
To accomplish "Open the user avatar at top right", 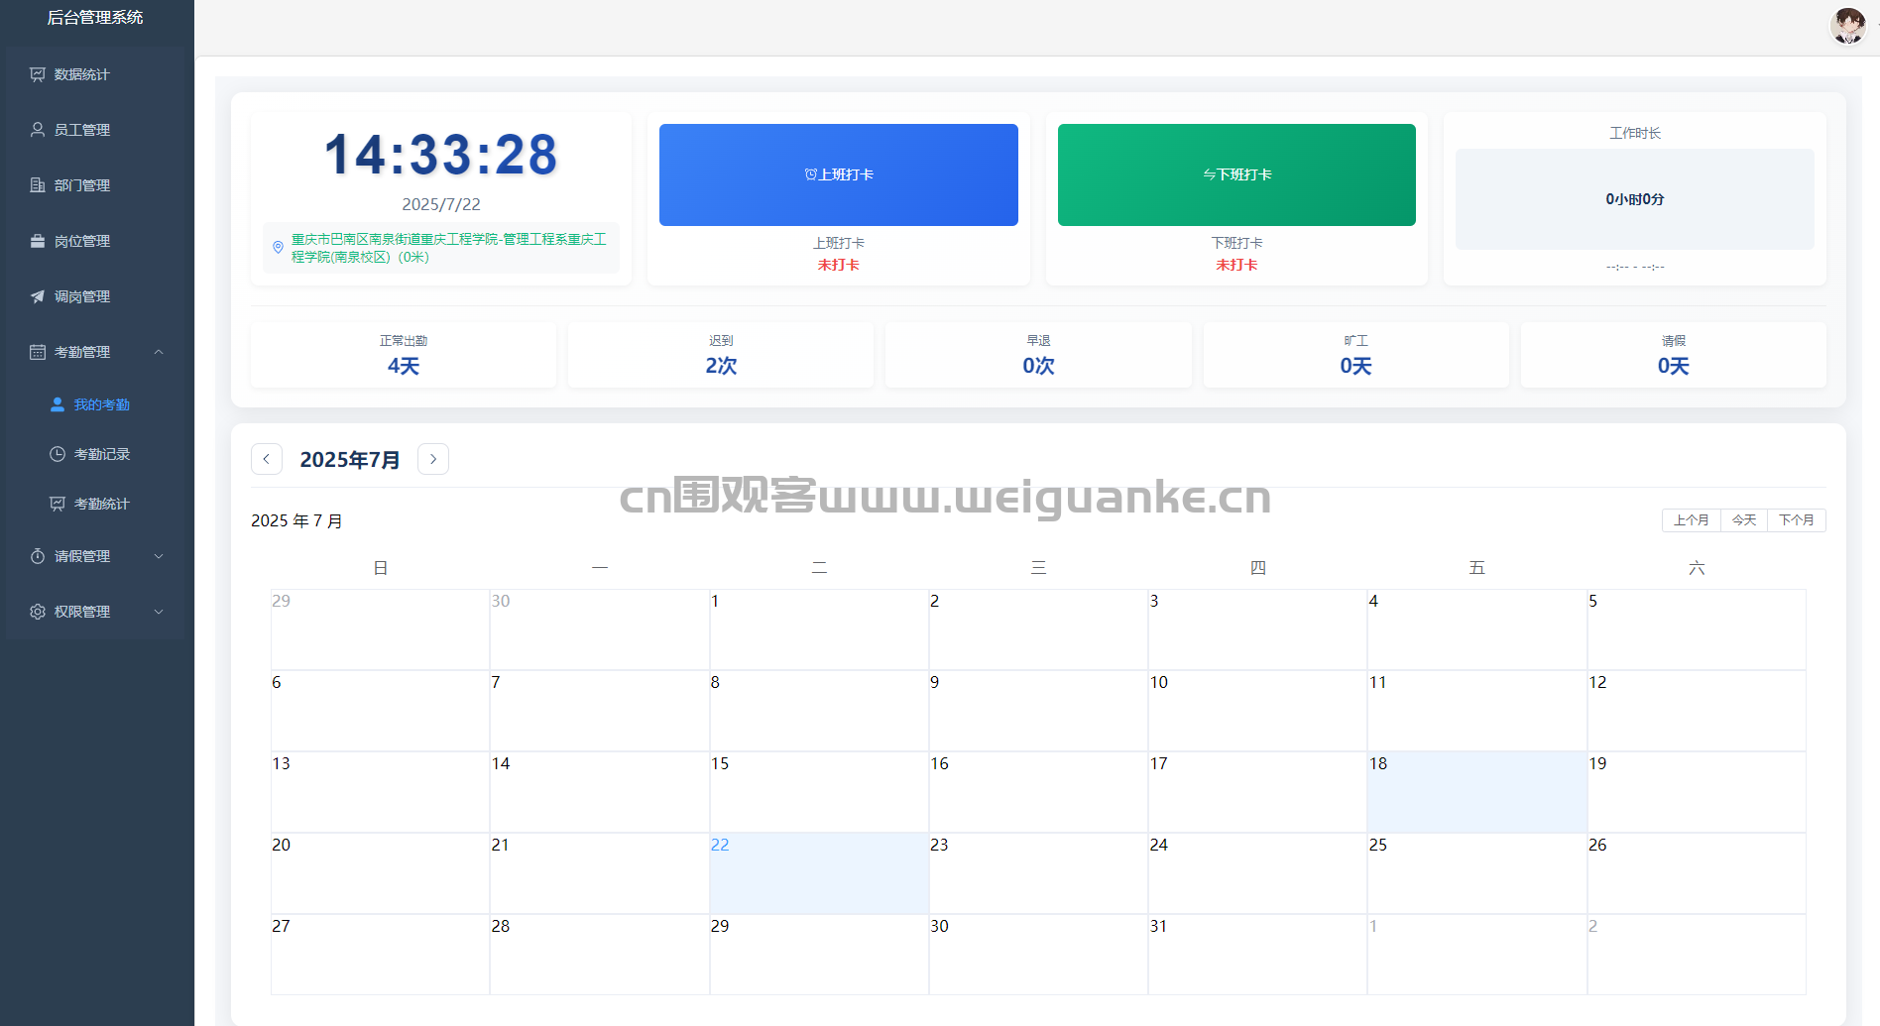I will coord(1848,26).
